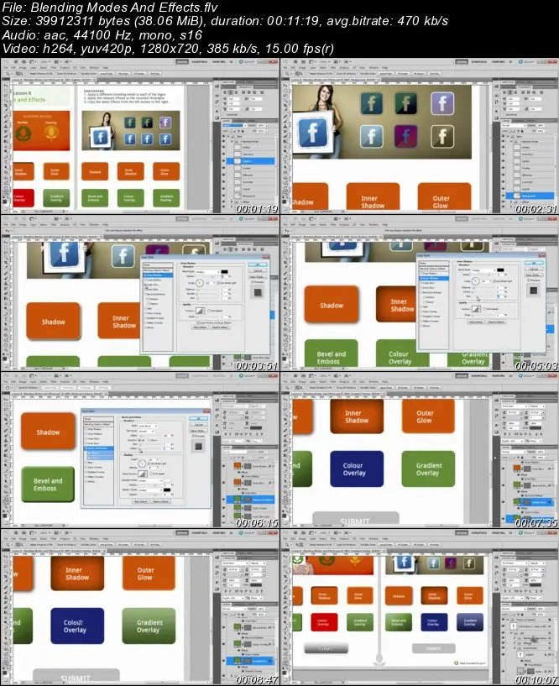Click black shadow color swatch in 00:03:51 dialog
This screenshot has width=559, height=686.
tap(224, 272)
